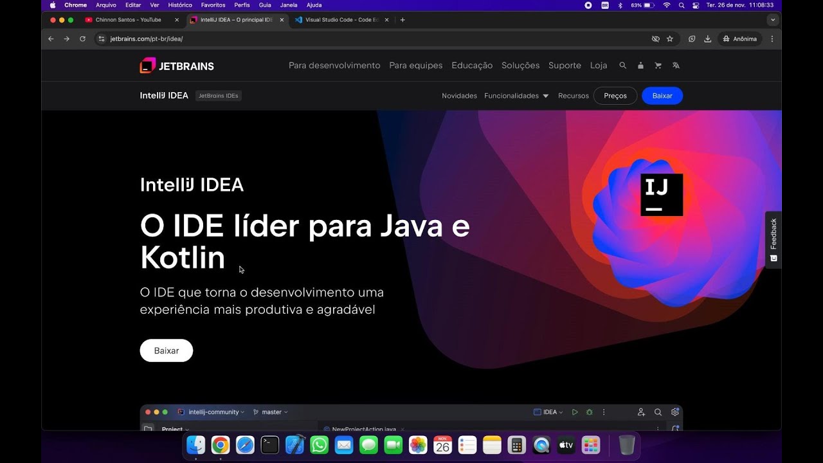Open the site search magnifier icon
This screenshot has width=823, height=463.
622,66
